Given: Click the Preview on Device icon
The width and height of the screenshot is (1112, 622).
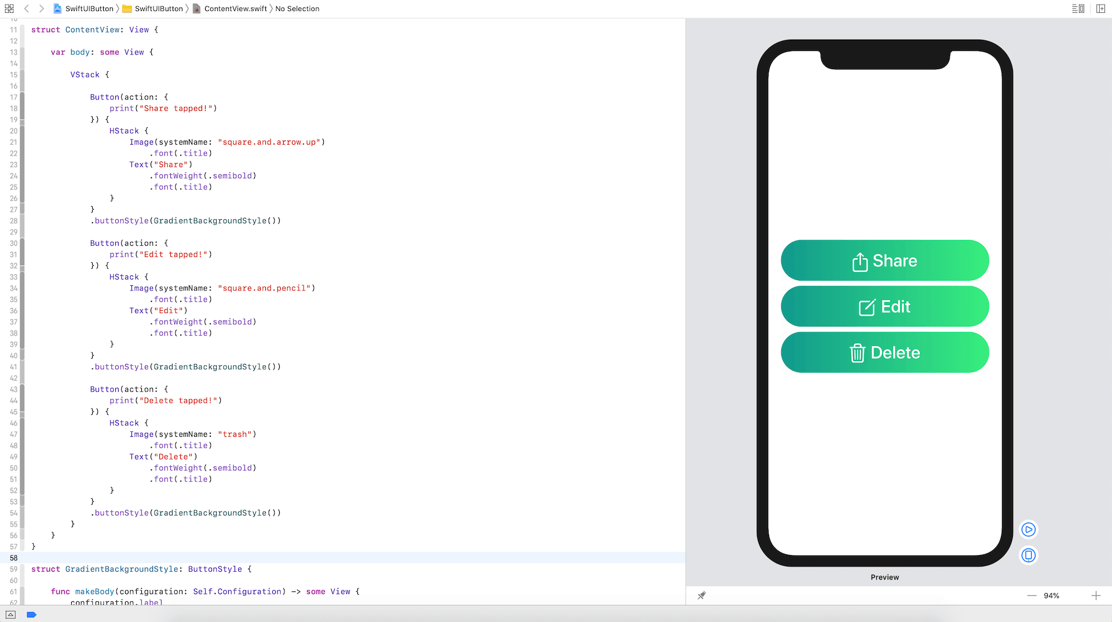Looking at the screenshot, I should [1028, 555].
